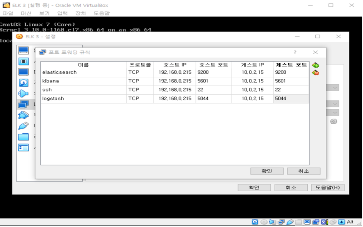Sort by 게스트 IP column header

252,65
